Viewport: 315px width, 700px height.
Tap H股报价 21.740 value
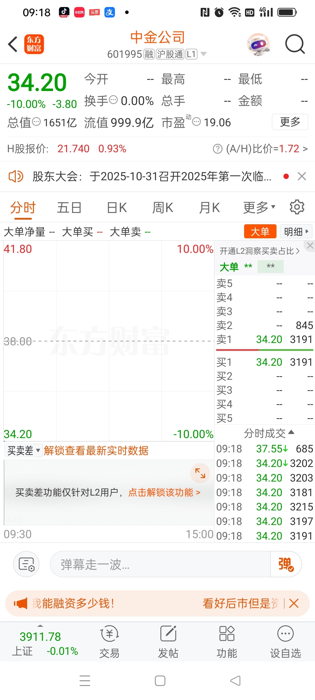click(x=73, y=149)
